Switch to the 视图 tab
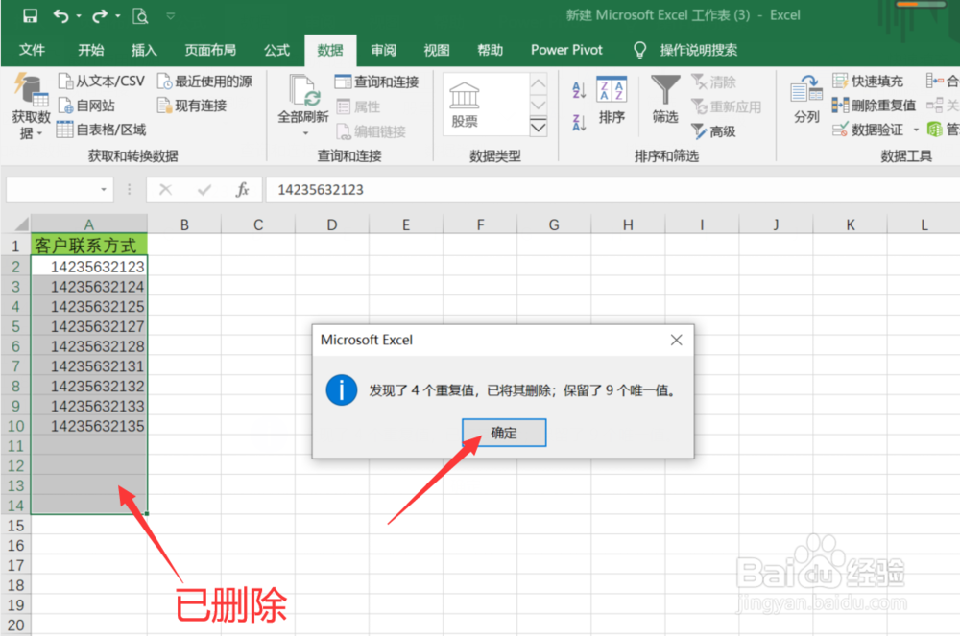Screen dimensions: 960x636 pos(437,50)
